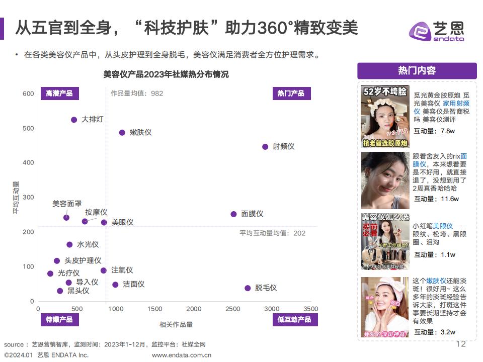Click the 热门内容 panel header
483x362 pixels.
click(x=417, y=70)
